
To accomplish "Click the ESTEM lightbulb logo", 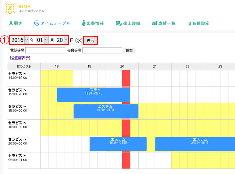I will [10, 8].
